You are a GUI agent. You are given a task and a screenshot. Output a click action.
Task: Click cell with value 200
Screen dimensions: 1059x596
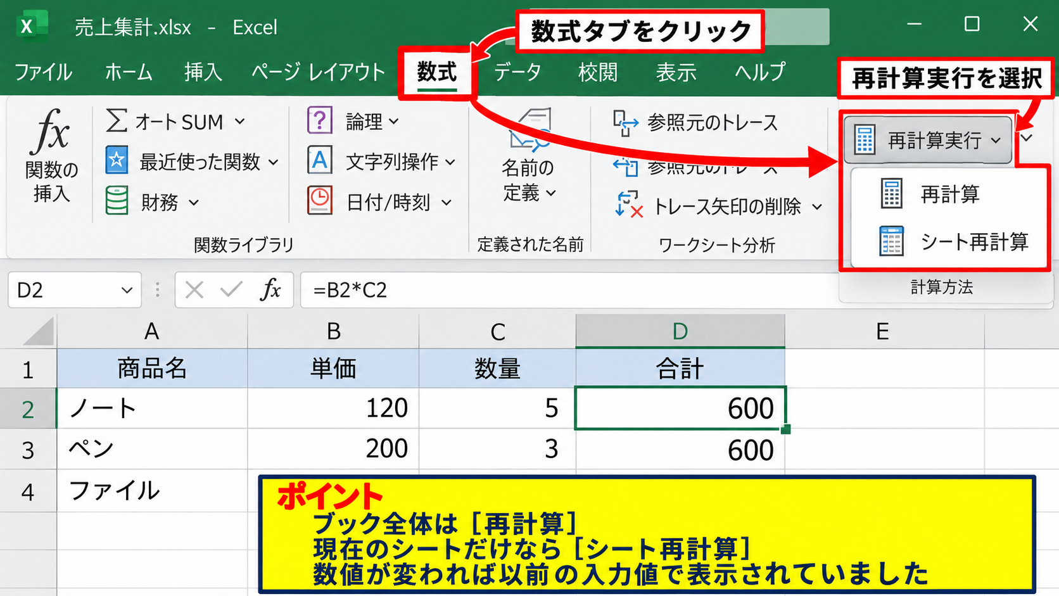[333, 449]
